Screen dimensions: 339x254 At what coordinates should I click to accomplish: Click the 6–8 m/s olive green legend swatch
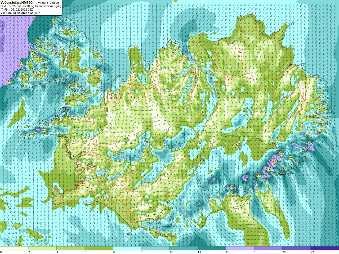(x=99, y=248)
